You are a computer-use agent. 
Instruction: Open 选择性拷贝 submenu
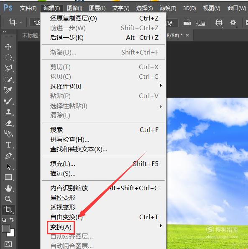103,86
